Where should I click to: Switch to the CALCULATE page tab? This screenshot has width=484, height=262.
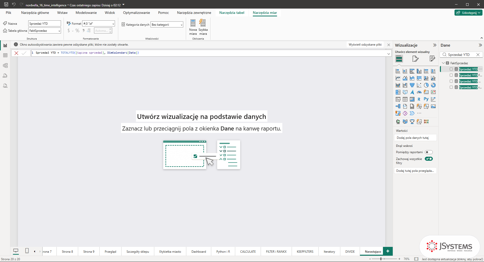(x=248, y=252)
